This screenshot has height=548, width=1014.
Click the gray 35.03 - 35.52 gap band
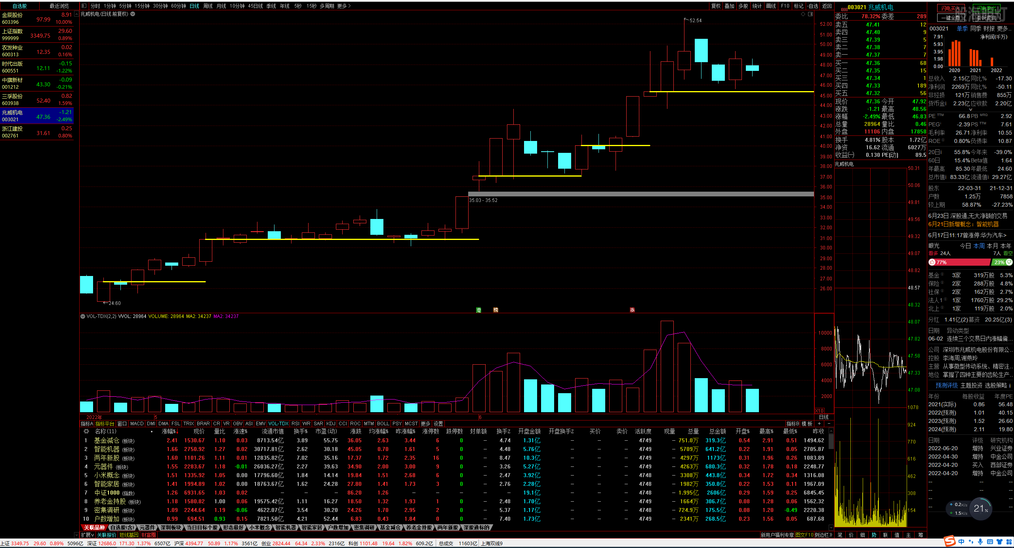(641, 194)
